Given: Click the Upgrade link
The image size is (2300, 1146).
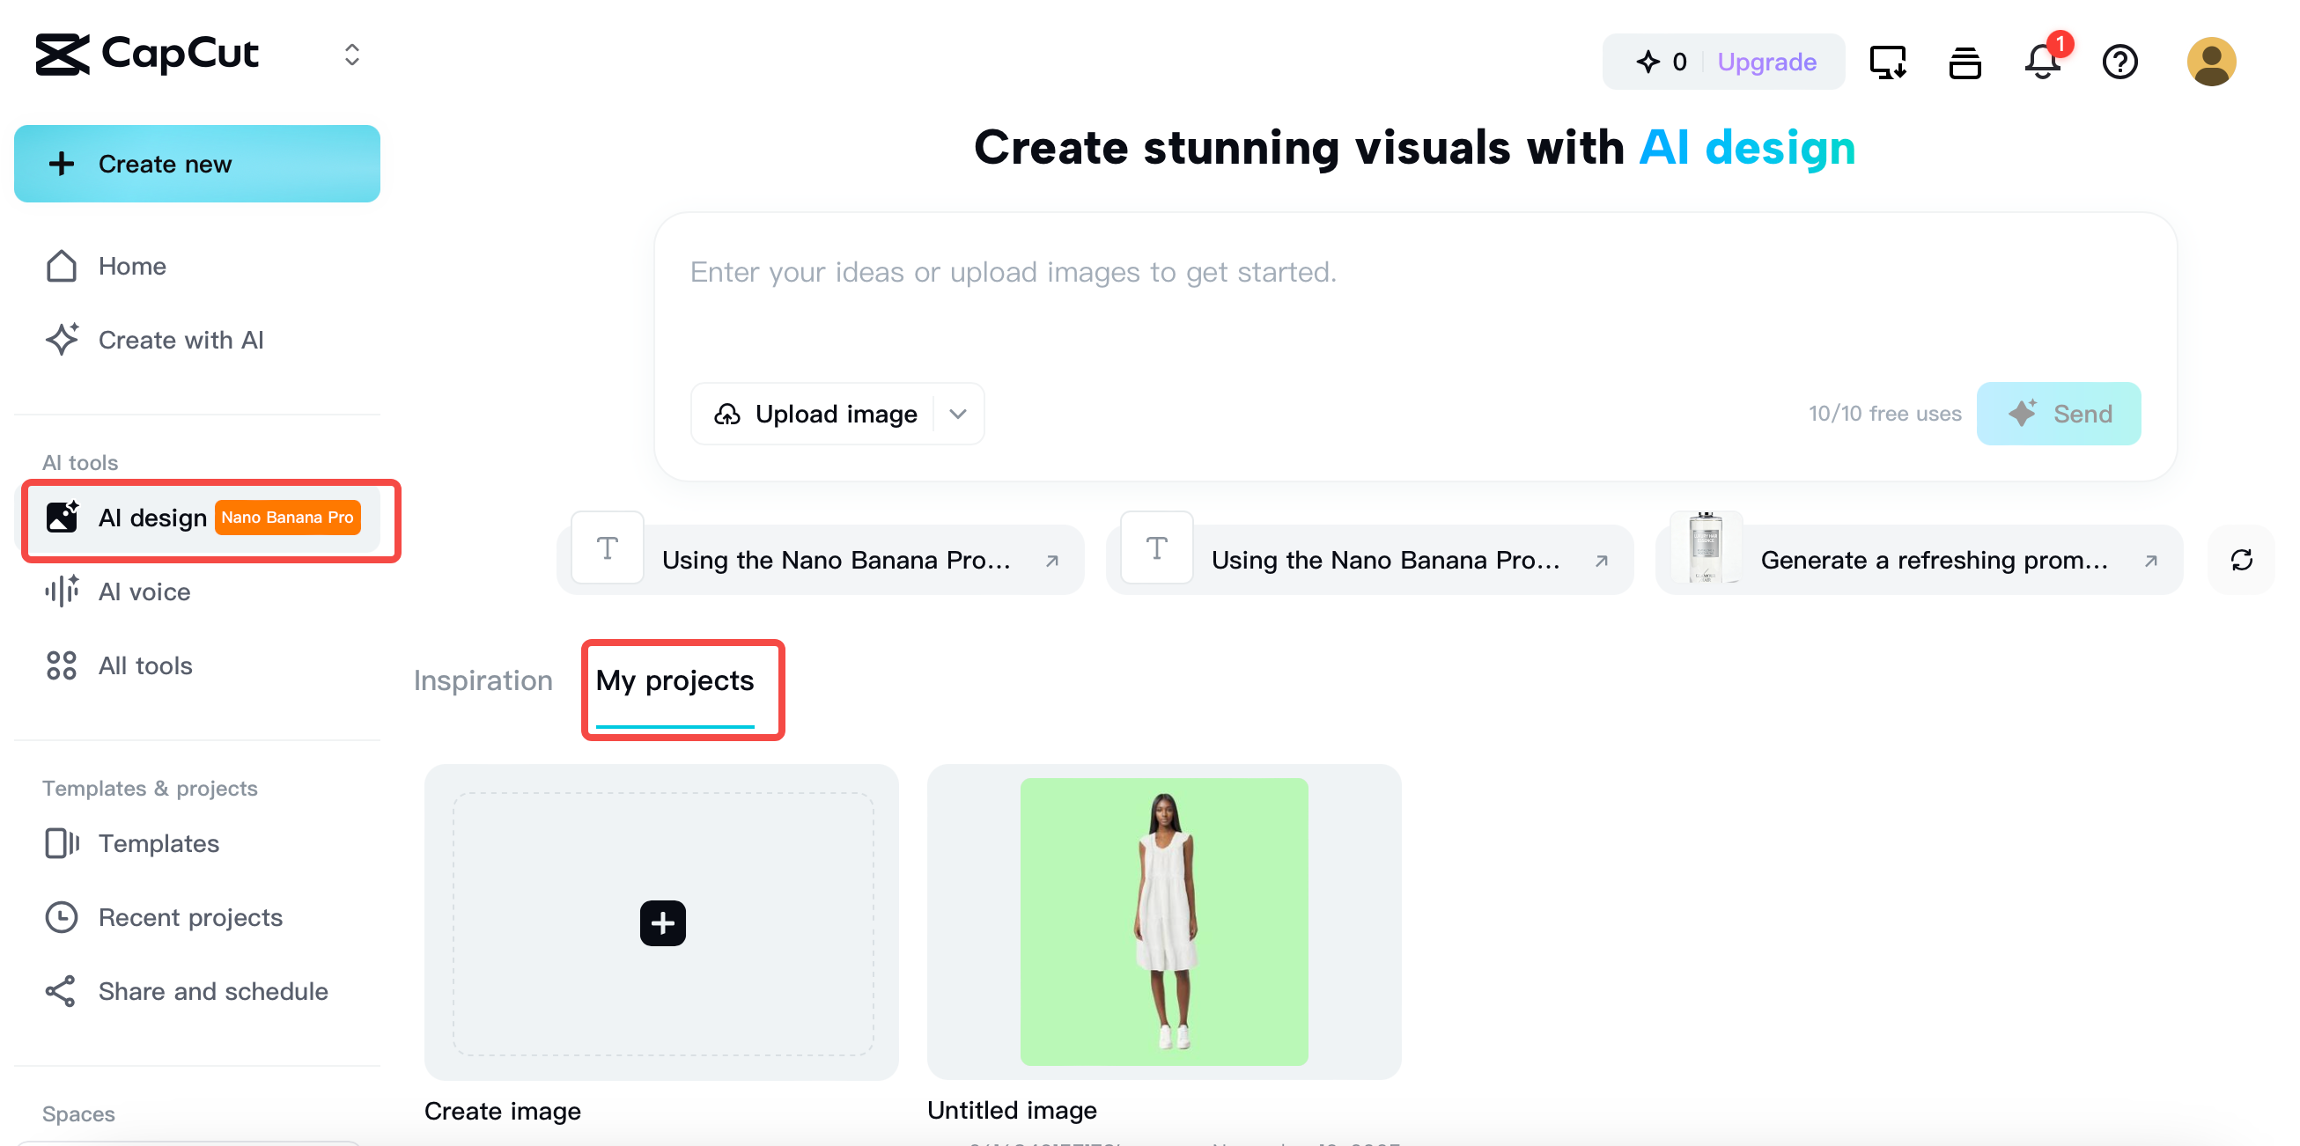Looking at the screenshot, I should [1767, 62].
